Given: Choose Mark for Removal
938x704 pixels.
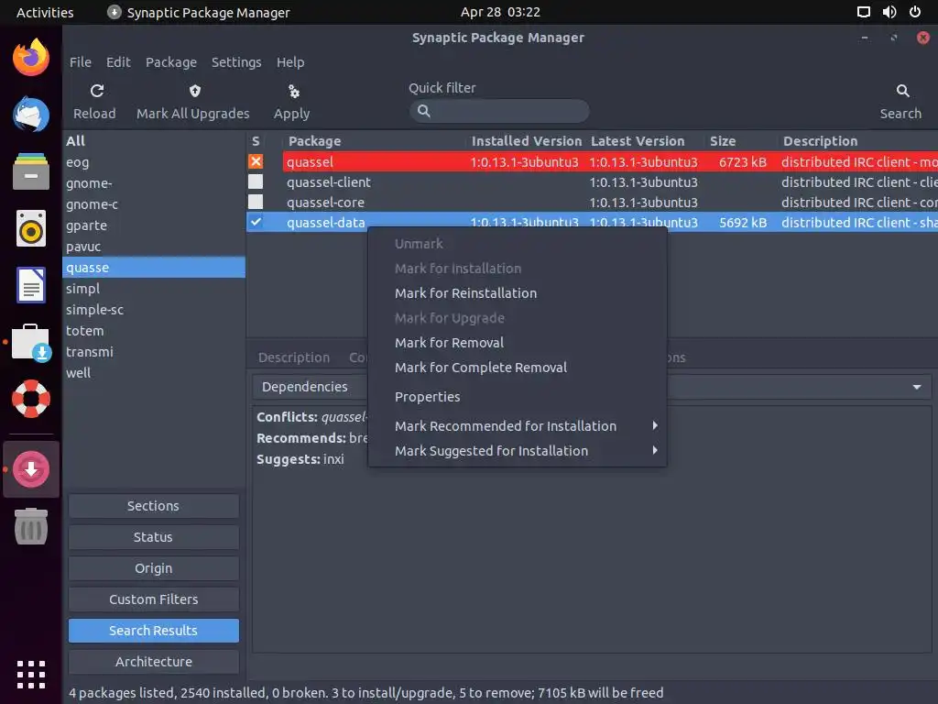Looking at the screenshot, I should tap(449, 343).
